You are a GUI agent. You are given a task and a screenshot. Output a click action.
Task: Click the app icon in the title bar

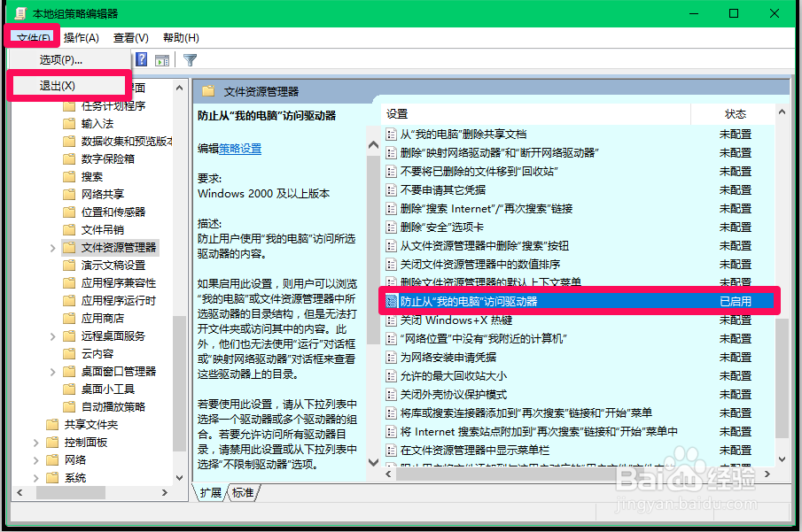(x=20, y=13)
